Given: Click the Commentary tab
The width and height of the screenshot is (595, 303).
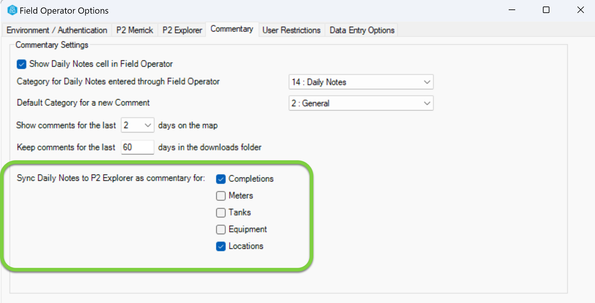Looking at the screenshot, I should tap(232, 29).
